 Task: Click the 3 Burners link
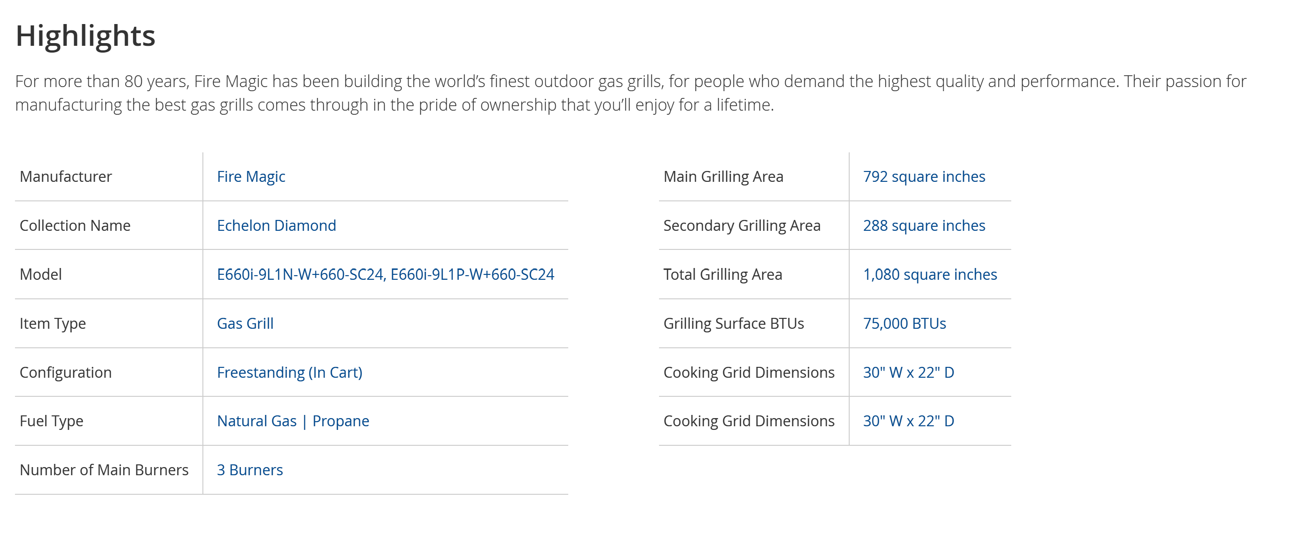[x=250, y=469]
